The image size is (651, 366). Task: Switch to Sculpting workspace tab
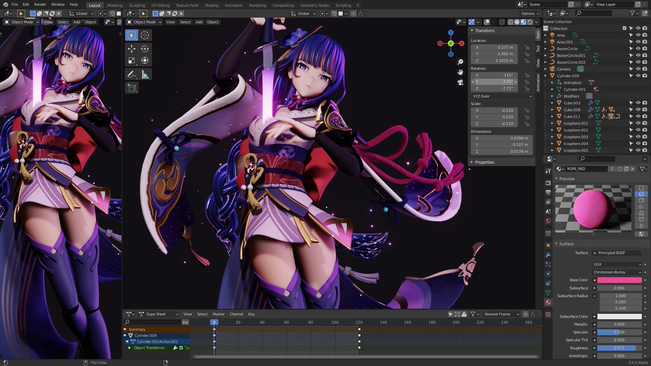[137, 5]
